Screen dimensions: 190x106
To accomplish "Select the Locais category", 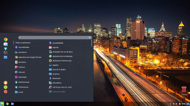I will tap(19, 92).
